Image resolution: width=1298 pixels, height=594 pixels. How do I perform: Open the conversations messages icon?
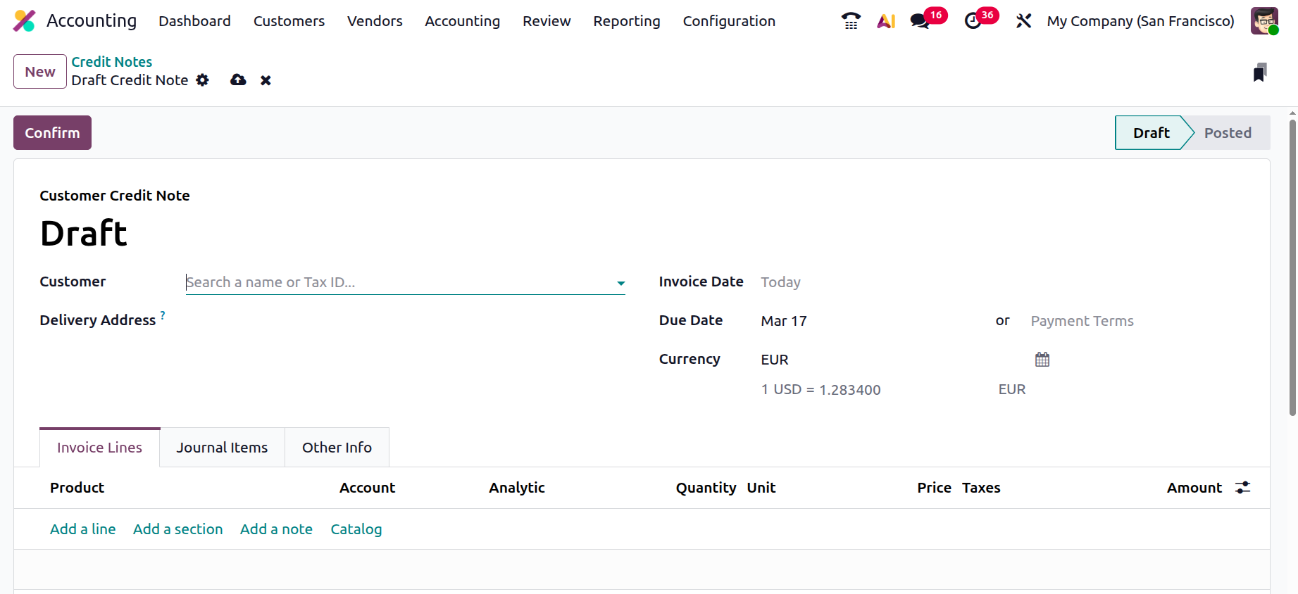(920, 21)
